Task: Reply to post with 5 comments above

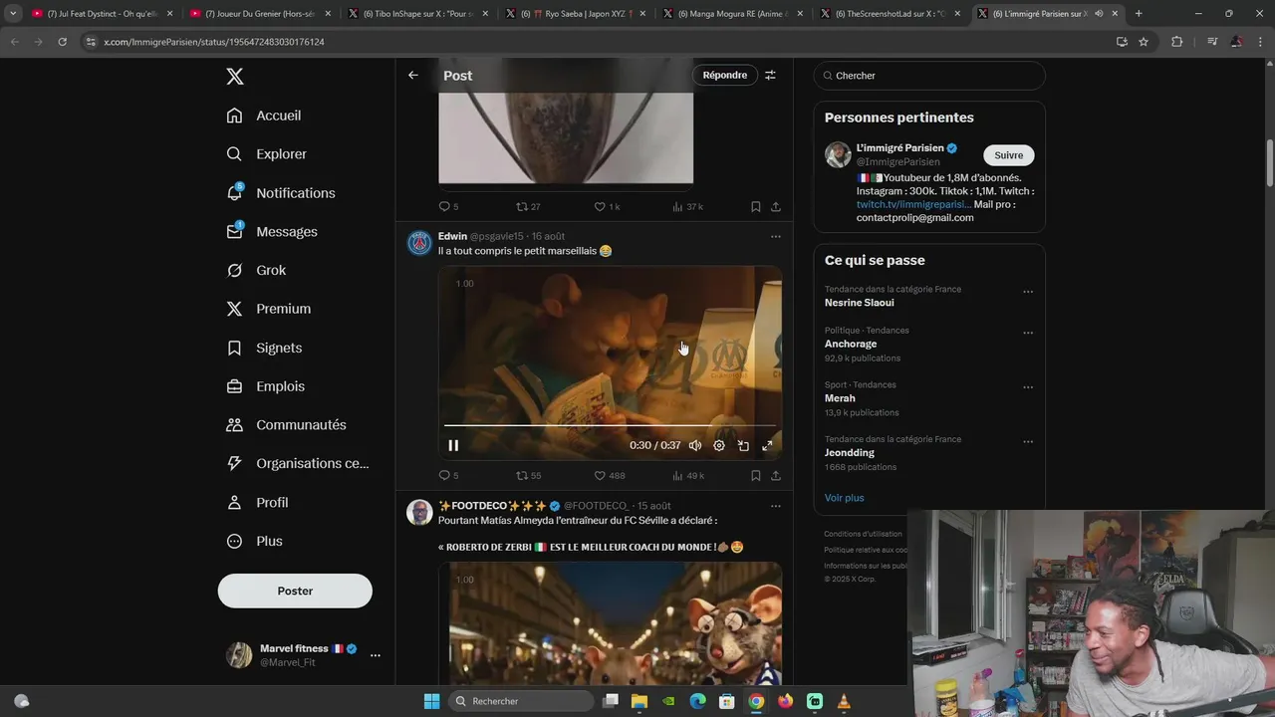Action: 448,207
